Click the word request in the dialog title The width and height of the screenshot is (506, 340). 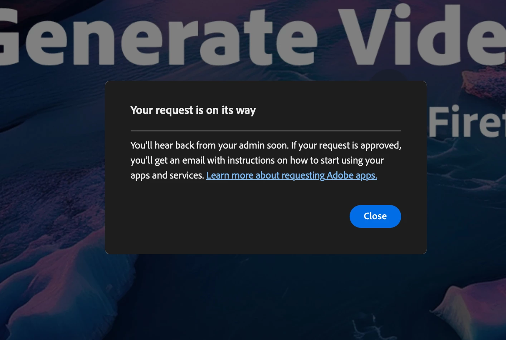coord(175,111)
